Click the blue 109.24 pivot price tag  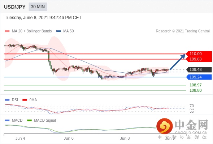199,77
